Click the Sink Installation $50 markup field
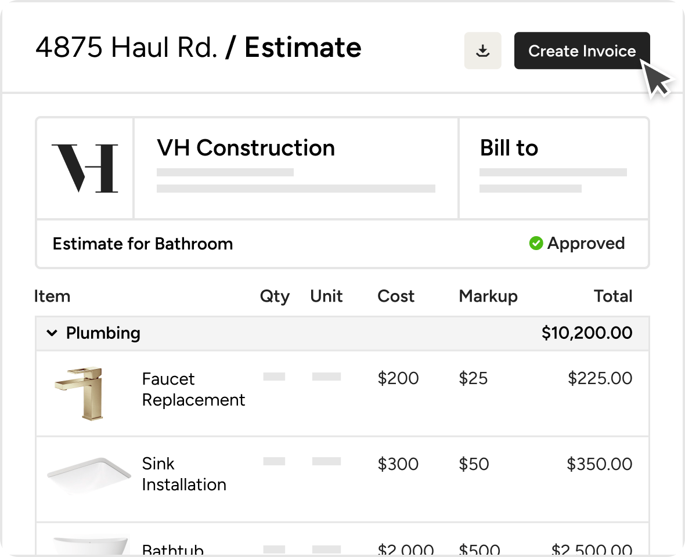Screen dimensions: 685x557 [474, 464]
